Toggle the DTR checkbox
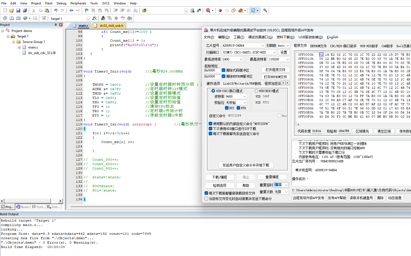 pos(238,108)
